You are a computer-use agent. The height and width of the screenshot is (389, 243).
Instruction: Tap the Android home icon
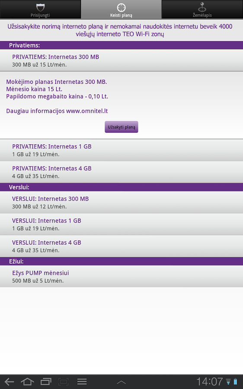[27, 382]
